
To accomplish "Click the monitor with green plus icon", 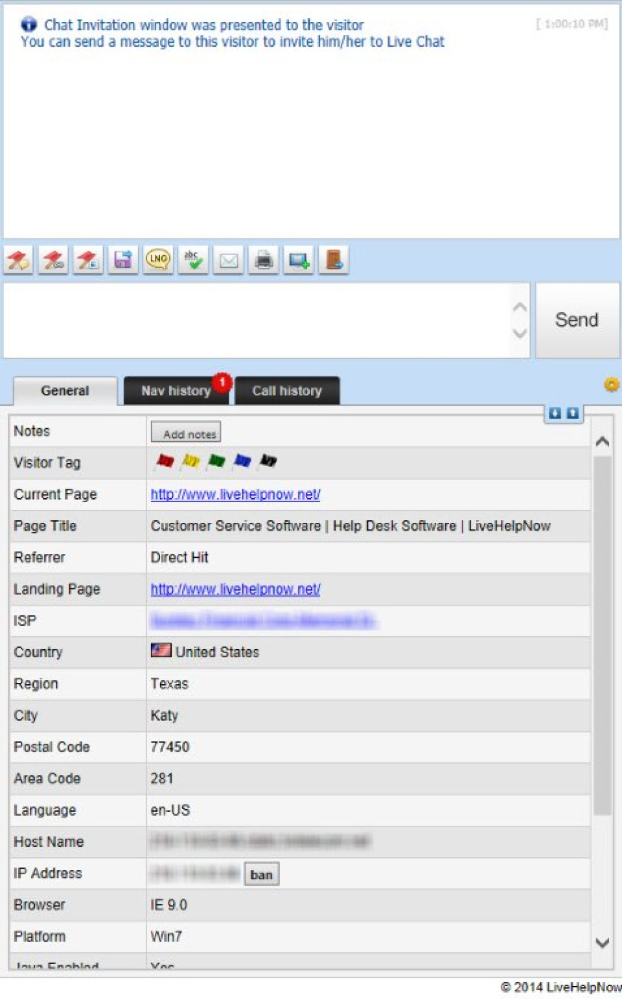I will coord(299,260).
